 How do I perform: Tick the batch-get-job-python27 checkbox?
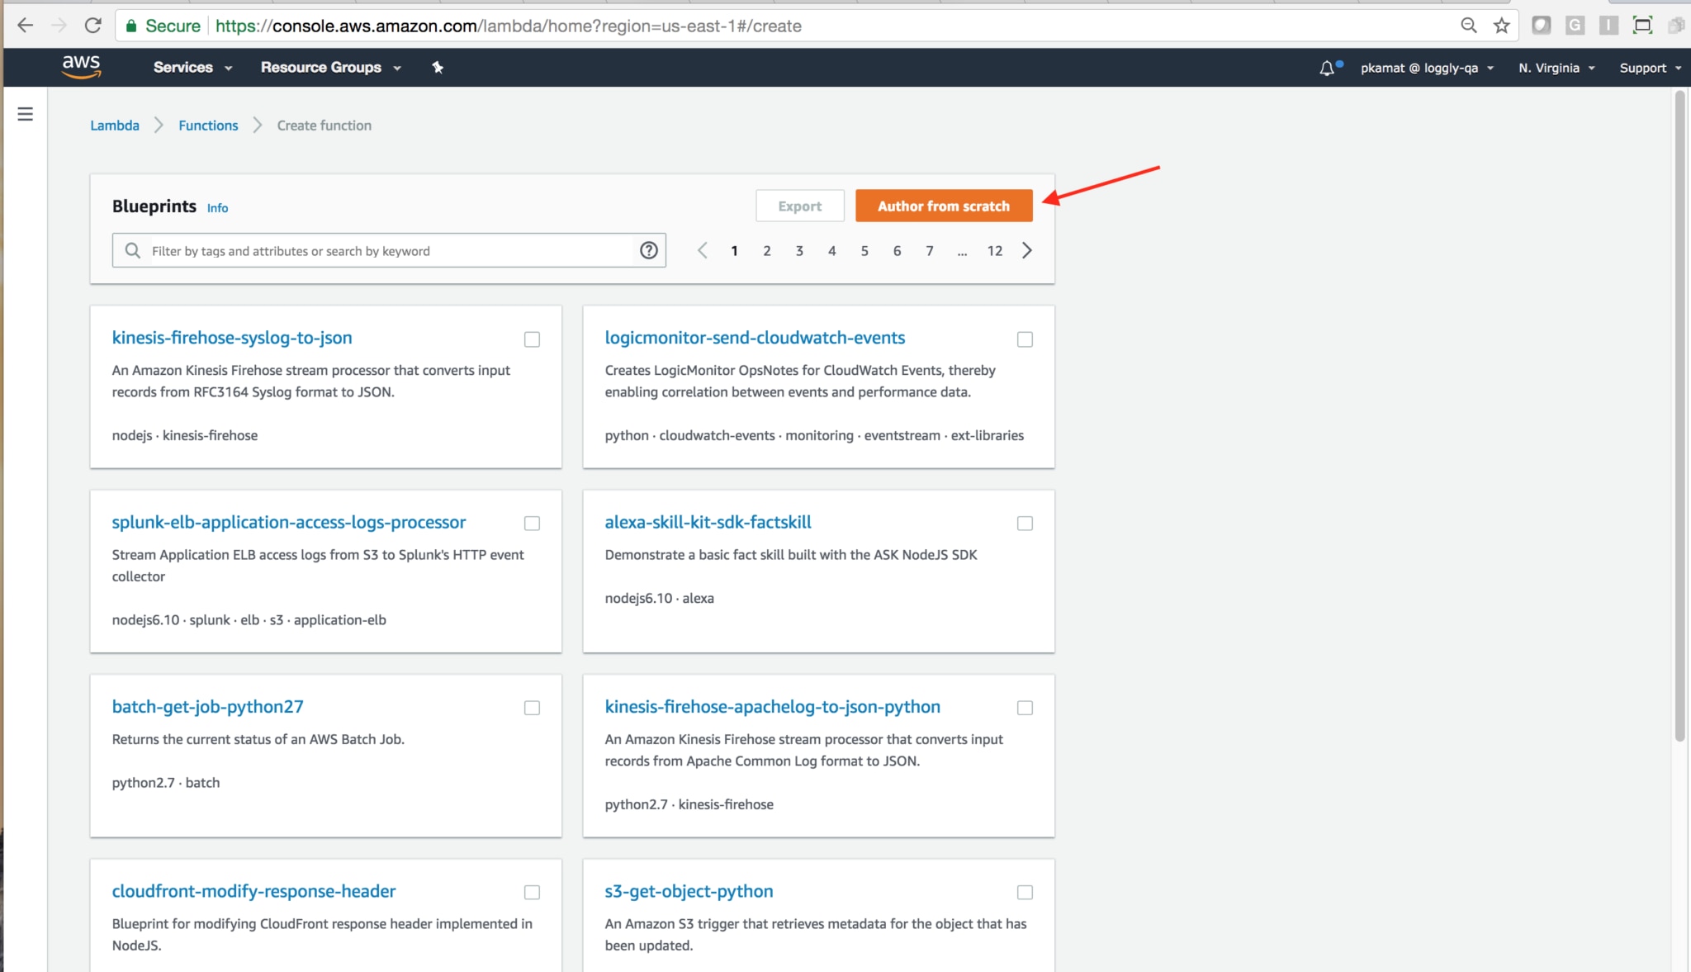532,708
